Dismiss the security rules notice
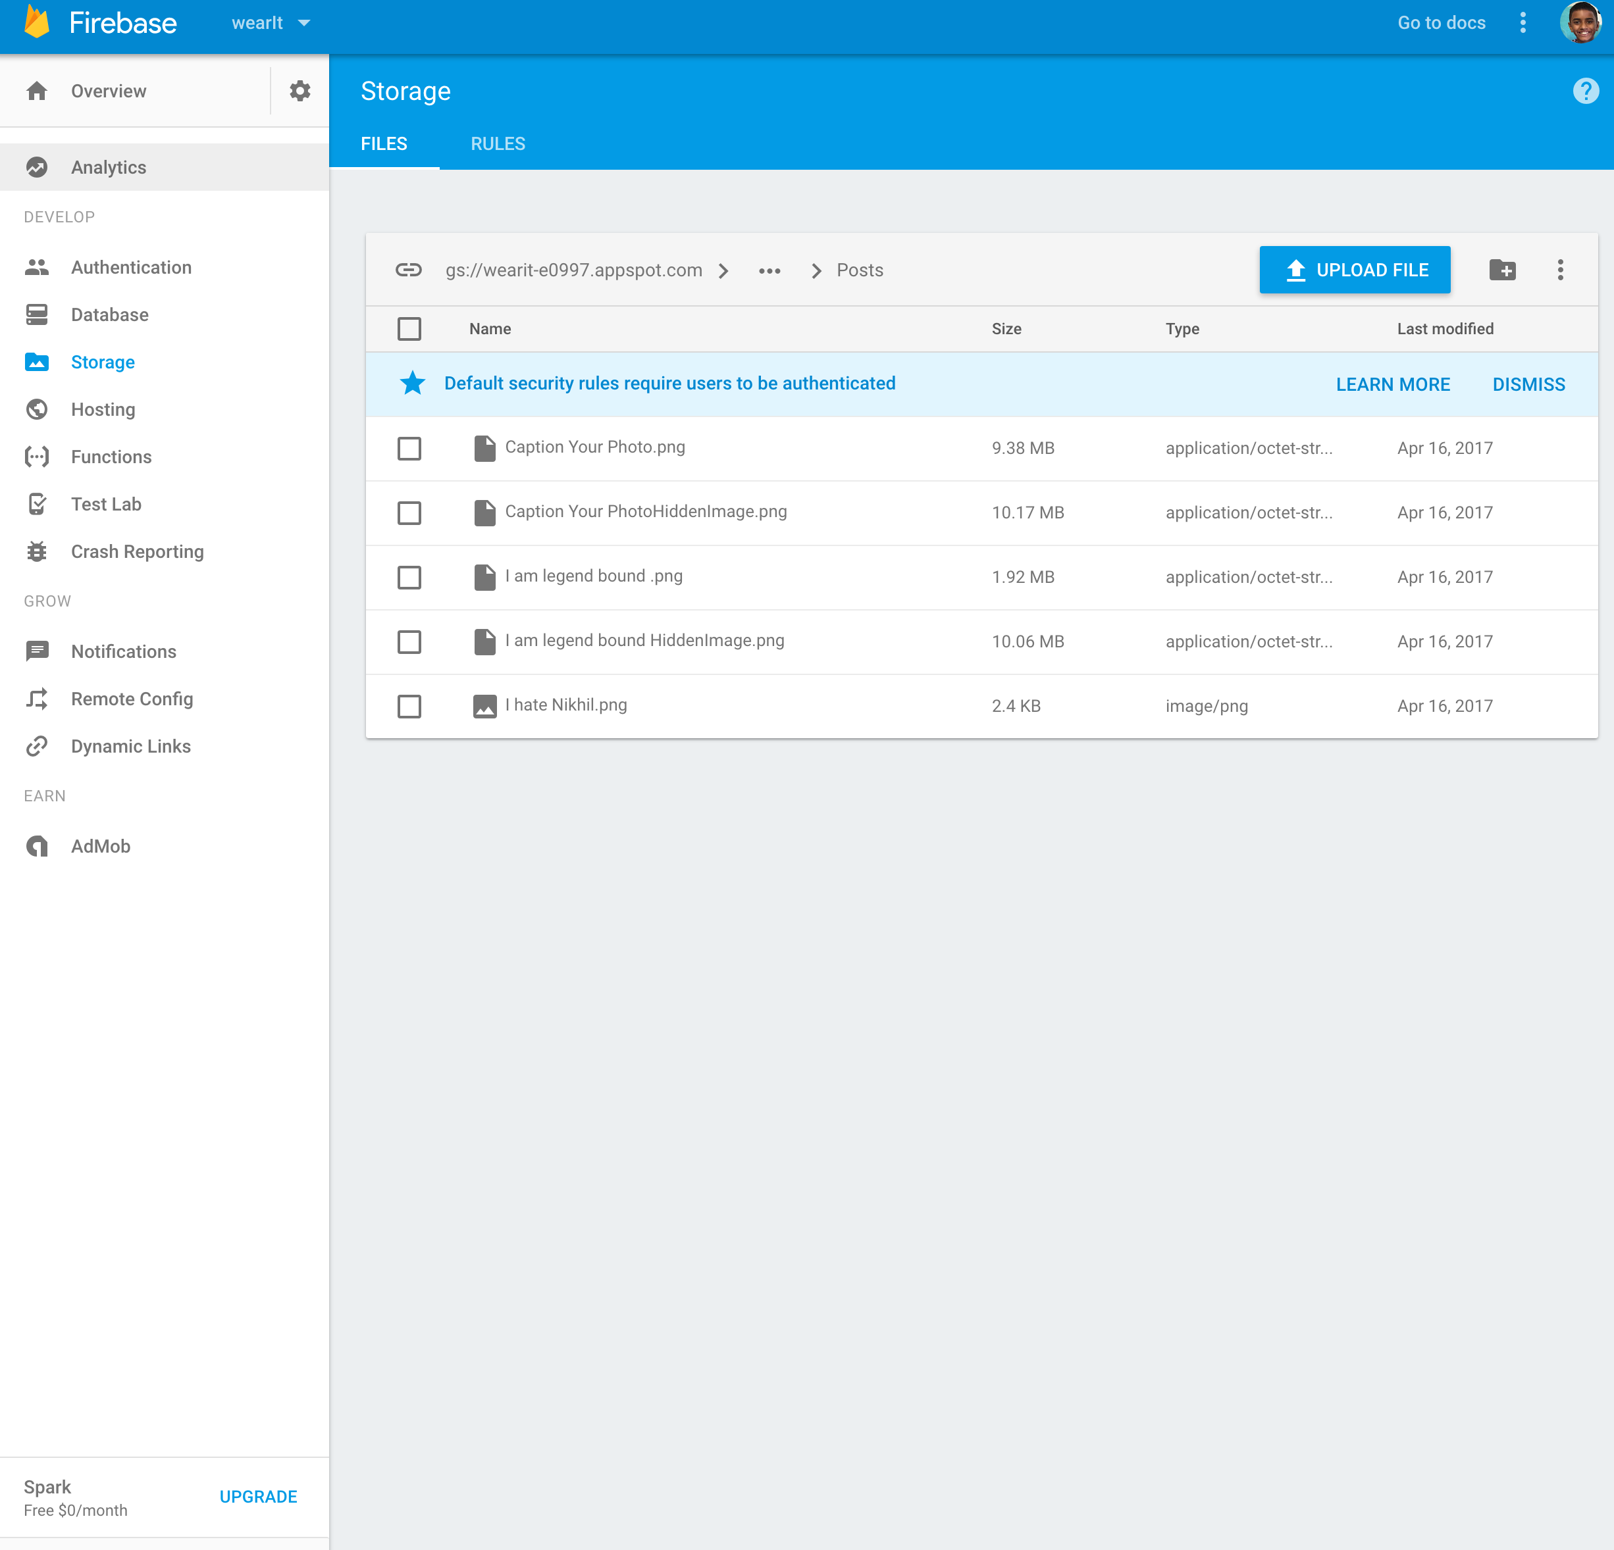Viewport: 1614px width, 1550px height. (x=1528, y=384)
